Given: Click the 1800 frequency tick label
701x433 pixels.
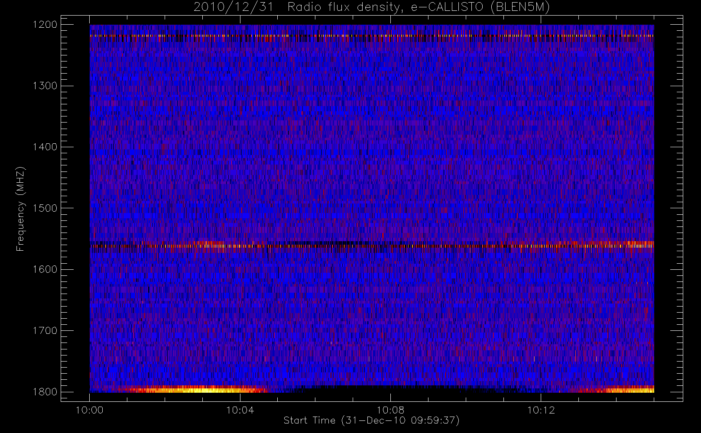Looking at the screenshot, I should coord(45,391).
